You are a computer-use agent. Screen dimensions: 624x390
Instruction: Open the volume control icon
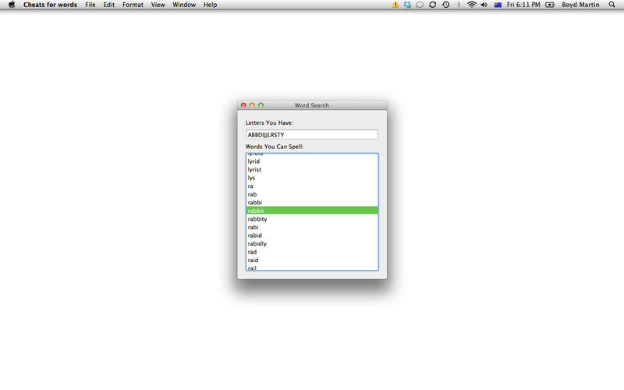484,5
